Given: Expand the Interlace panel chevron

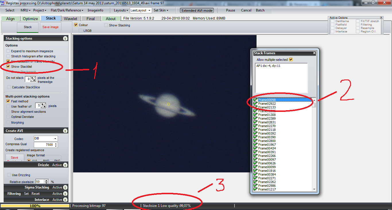Looking at the screenshot, I should pyautogui.click(x=65, y=200).
